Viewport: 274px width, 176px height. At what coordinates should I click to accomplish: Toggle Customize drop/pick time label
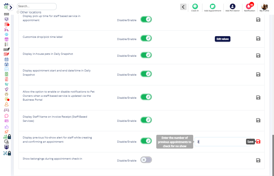pos(146,38)
